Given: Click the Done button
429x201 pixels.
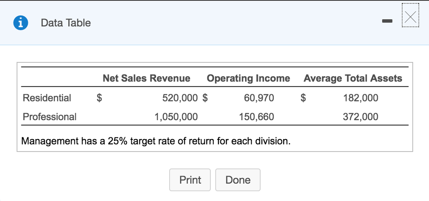Looking at the screenshot, I should (238, 180).
